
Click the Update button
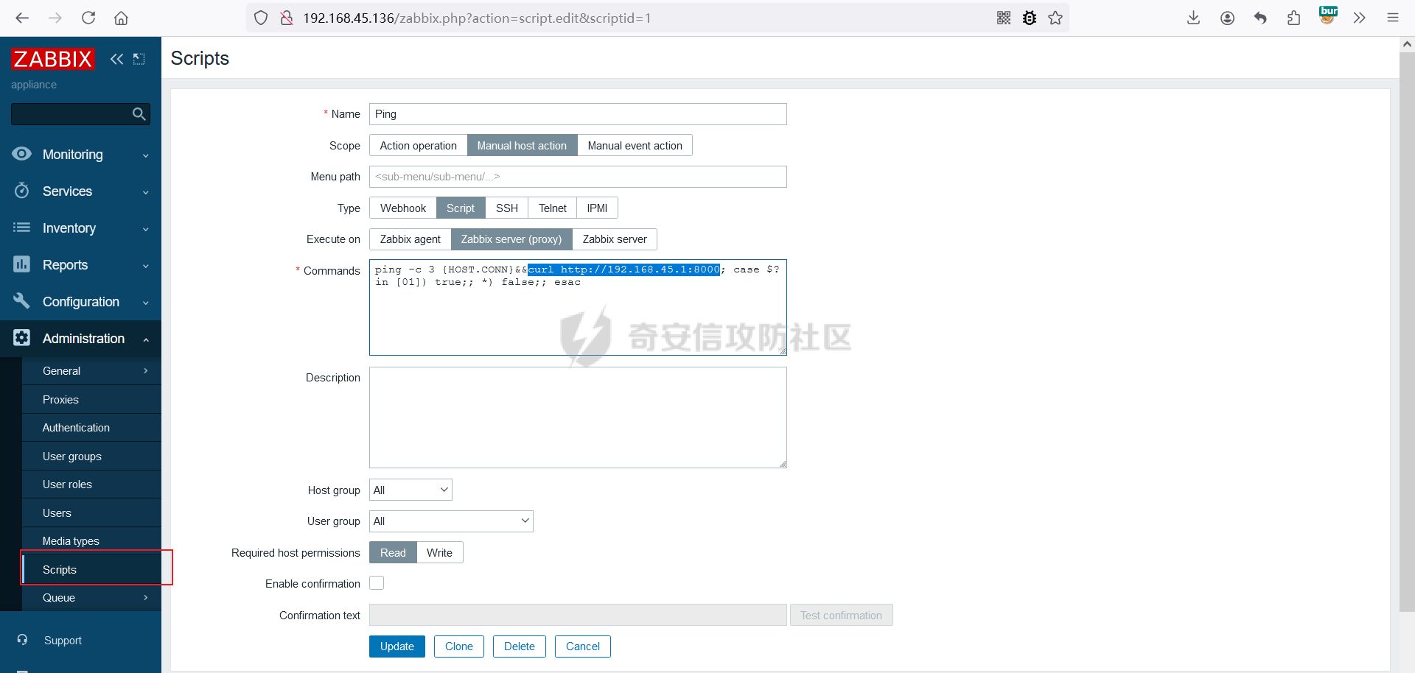coord(396,646)
